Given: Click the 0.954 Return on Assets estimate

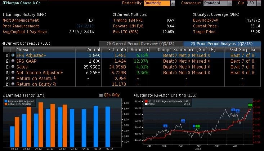Looking at the screenshot, I should coord(120,78).
